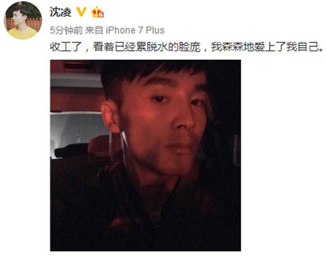The image size is (326, 256).
Task: Open the post via 5分钟前 timestamp
Action: point(66,30)
